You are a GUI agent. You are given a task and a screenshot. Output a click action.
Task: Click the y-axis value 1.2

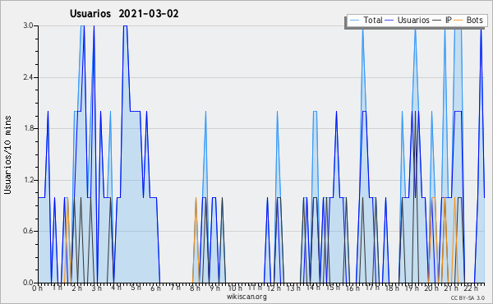pos(29,180)
